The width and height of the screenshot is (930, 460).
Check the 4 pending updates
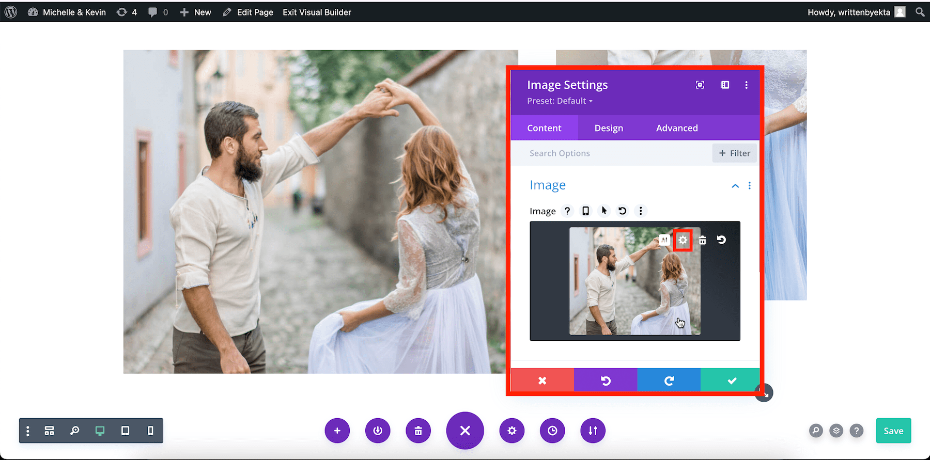click(x=127, y=12)
